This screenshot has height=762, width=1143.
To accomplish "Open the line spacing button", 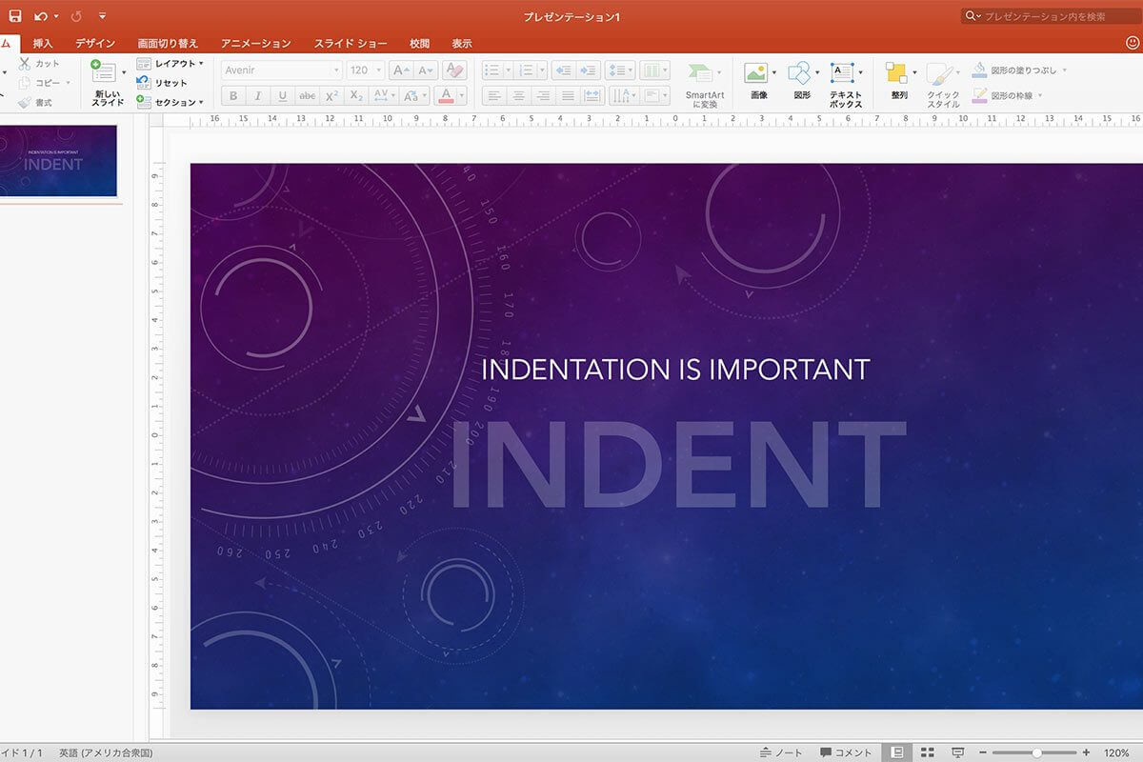I will tap(620, 70).
